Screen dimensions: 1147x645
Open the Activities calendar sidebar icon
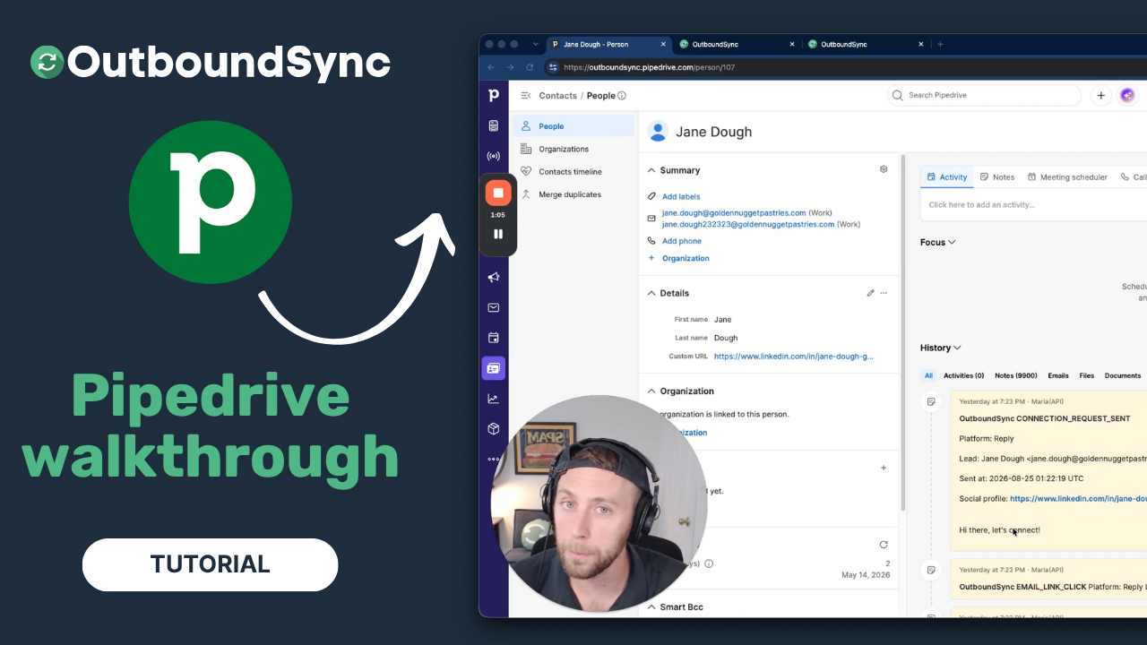(x=493, y=338)
